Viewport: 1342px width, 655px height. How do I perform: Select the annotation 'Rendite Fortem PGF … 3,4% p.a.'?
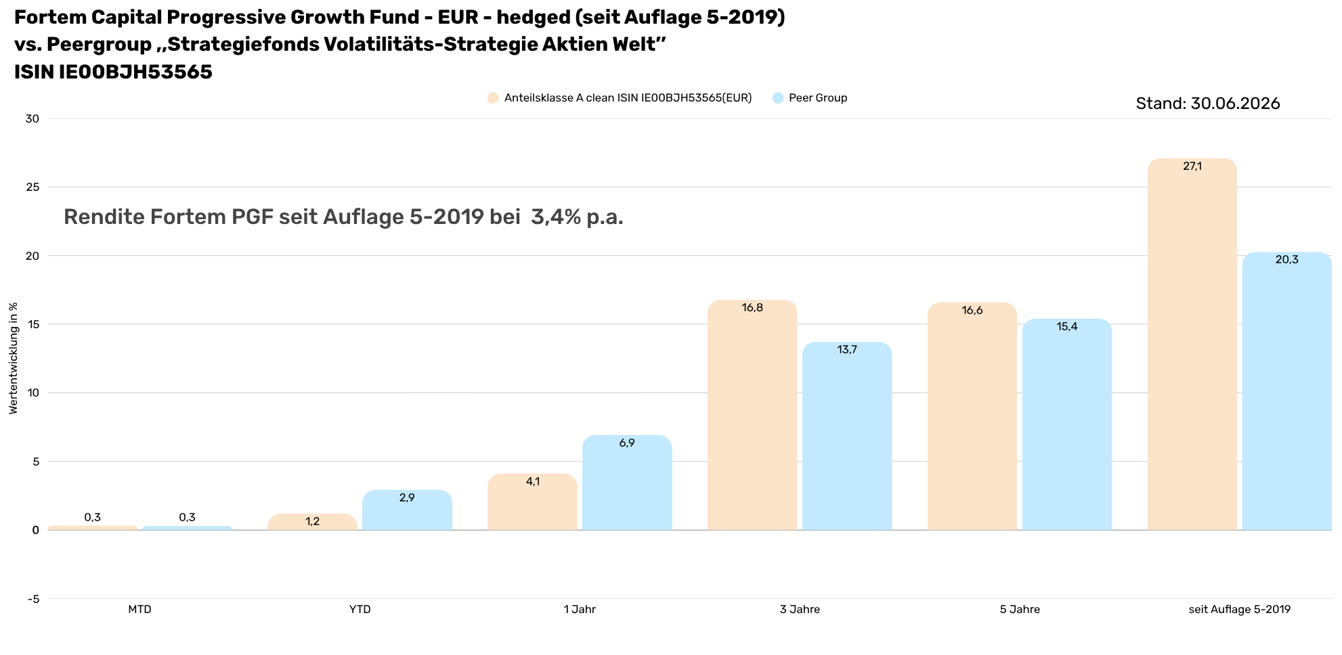343,217
